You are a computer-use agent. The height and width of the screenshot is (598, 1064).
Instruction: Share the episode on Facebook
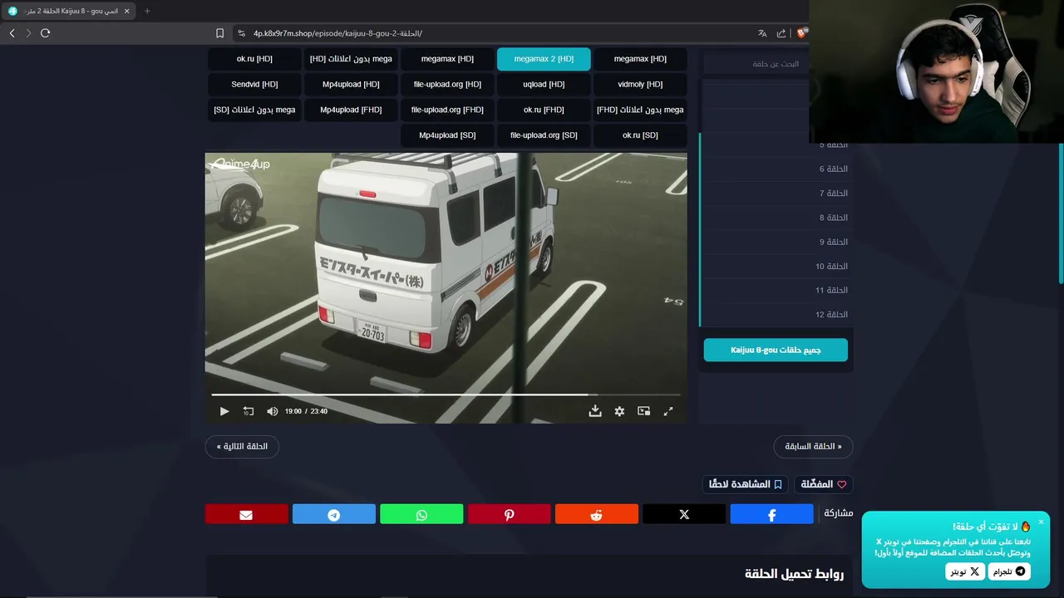tap(771, 514)
